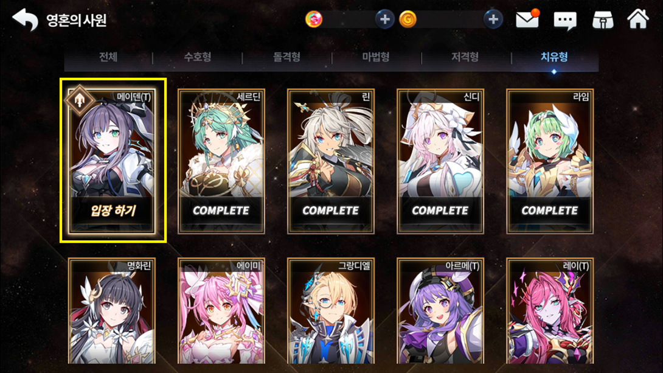Switch to the 수호형 tab
Image resolution: width=663 pixels, height=373 pixels.
(198, 57)
